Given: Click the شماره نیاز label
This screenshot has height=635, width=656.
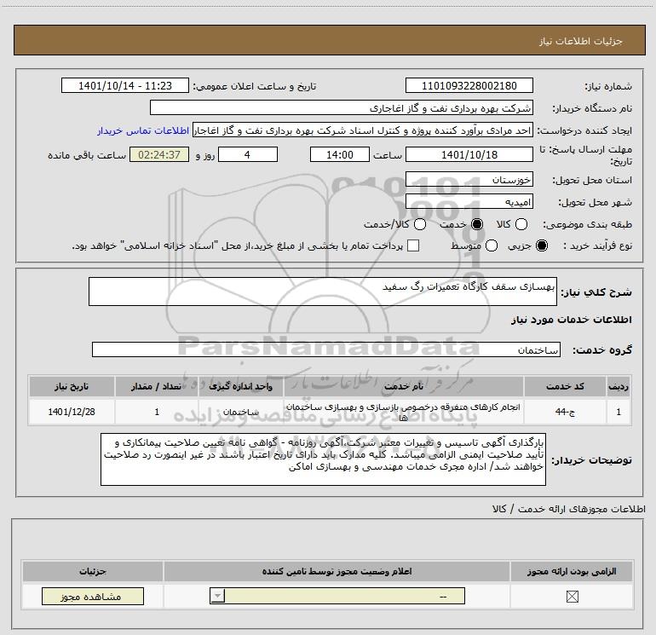Looking at the screenshot, I should point(608,86).
